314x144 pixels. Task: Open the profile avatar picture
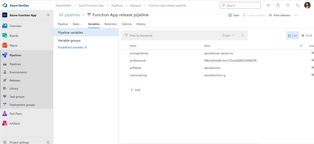tap(307, 5)
